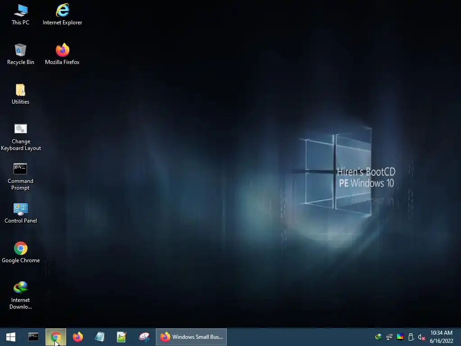
Task: Switch to Windows Small Bus... Firefox window
Action: point(191,337)
